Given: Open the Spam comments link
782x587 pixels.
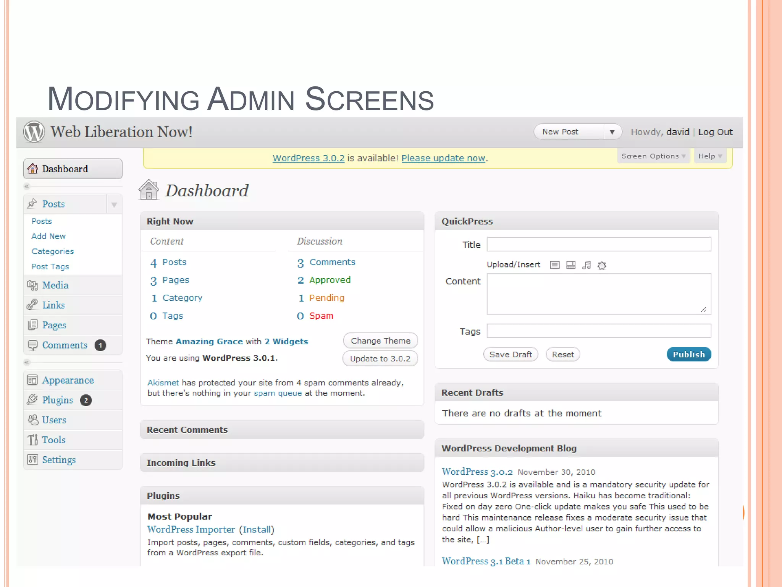Looking at the screenshot, I should coord(322,316).
